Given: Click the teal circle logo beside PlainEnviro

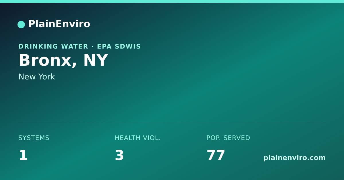Looking at the screenshot, I should (21, 25).
